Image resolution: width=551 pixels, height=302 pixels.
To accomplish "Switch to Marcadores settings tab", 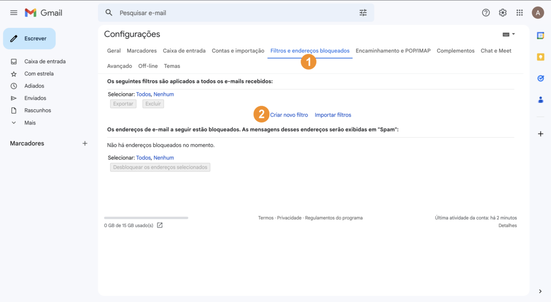I will pos(142,51).
